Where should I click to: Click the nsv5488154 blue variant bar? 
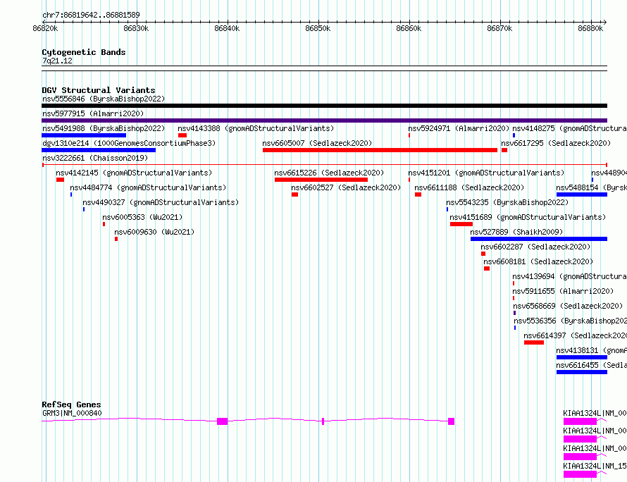[x=582, y=194]
